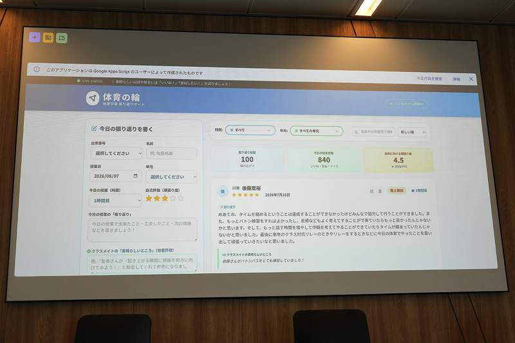
Task: Set self-rating to five stars
Action: pos(181,198)
